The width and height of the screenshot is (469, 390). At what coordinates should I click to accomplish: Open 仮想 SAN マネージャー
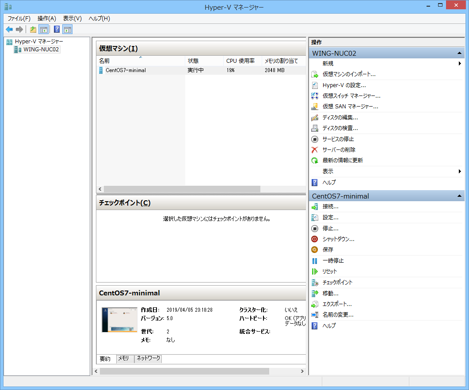(350, 107)
